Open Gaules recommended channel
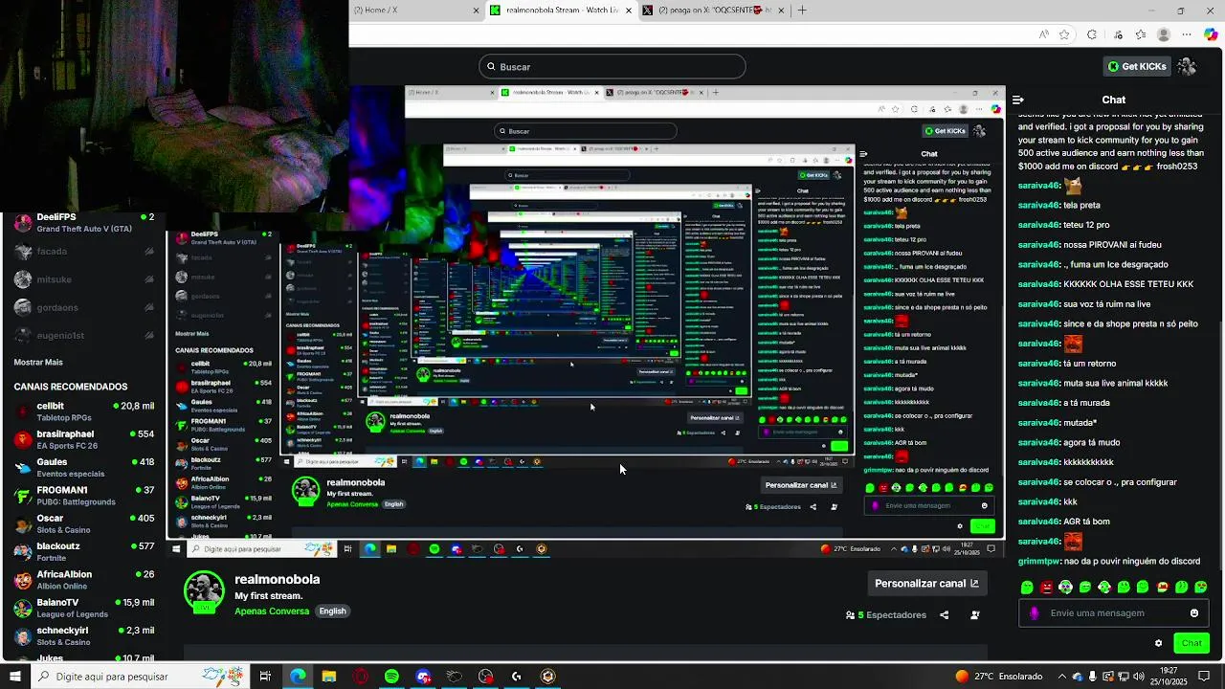The width and height of the screenshot is (1225, 689). [x=83, y=467]
